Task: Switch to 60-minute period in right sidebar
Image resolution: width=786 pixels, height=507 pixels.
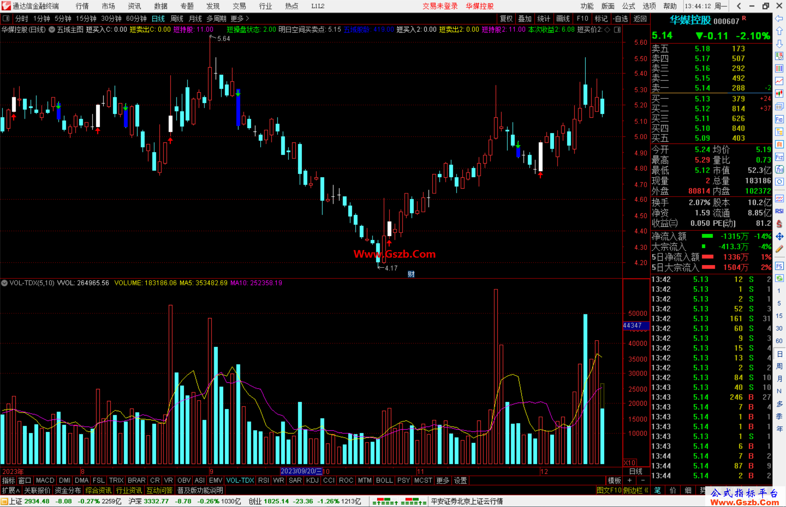Action: (779, 341)
